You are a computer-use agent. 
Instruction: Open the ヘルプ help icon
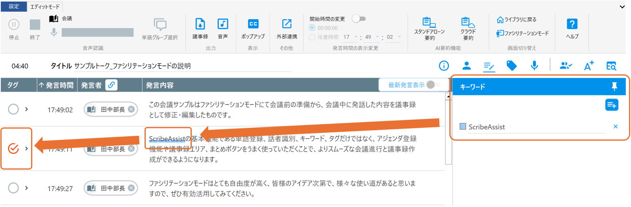pyautogui.click(x=572, y=25)
